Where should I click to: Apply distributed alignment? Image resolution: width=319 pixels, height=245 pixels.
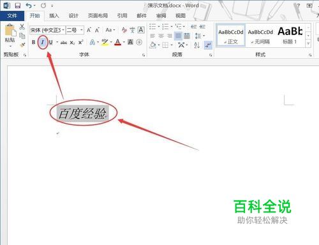tap(187, 36)
